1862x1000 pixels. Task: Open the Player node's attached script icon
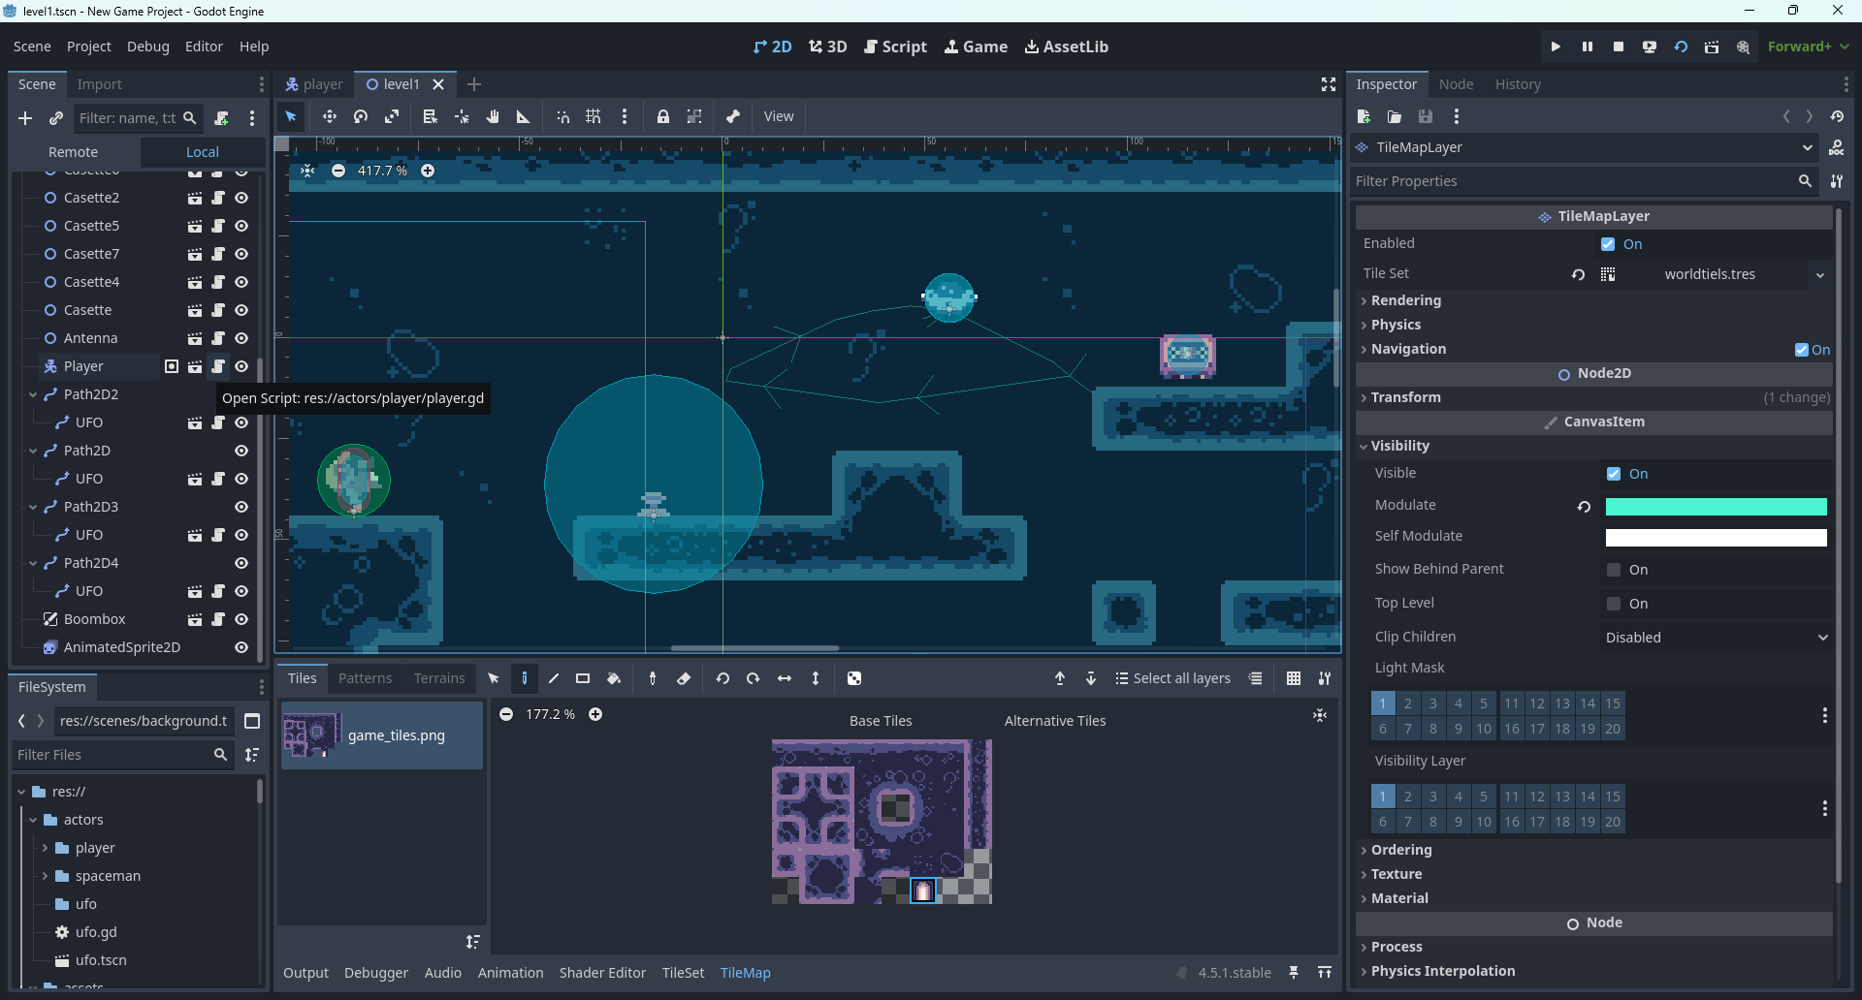coord(218,366)
